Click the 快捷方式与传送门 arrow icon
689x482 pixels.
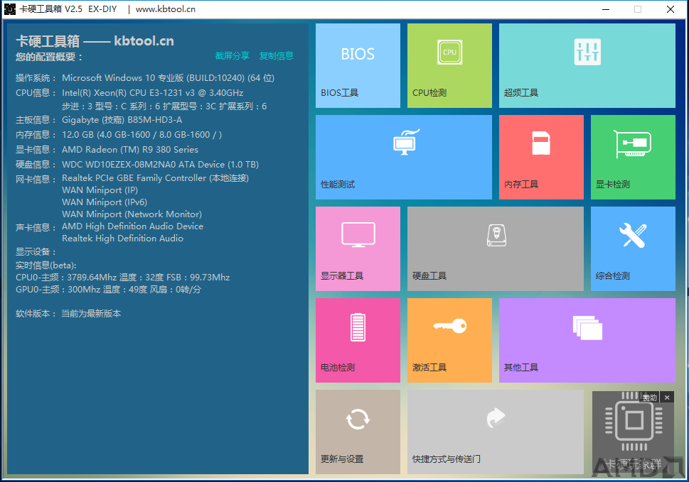click(496, 417)
